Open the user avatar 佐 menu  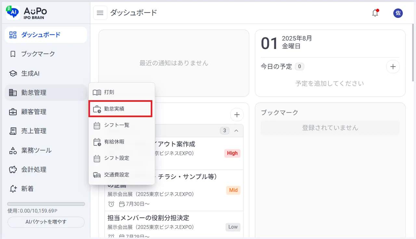(x=398, y=13)
